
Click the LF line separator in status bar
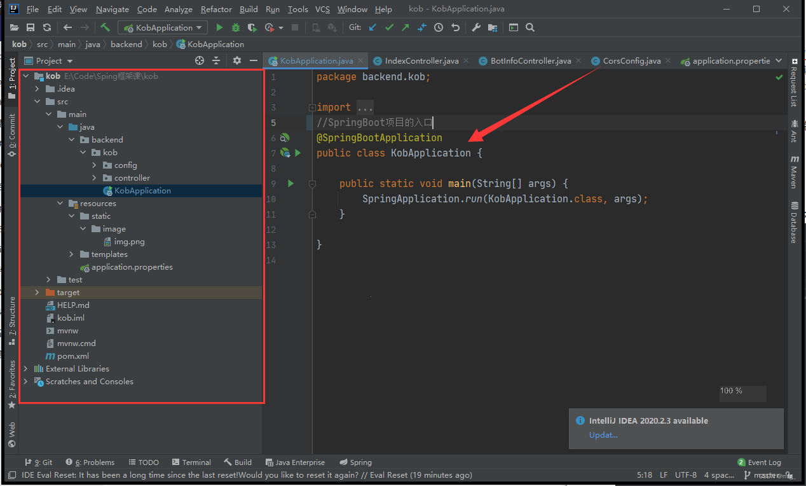pos(664,475)
